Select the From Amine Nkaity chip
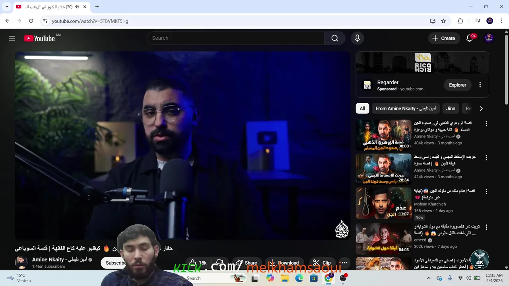 pyautogui.click(x=406, y=108)
